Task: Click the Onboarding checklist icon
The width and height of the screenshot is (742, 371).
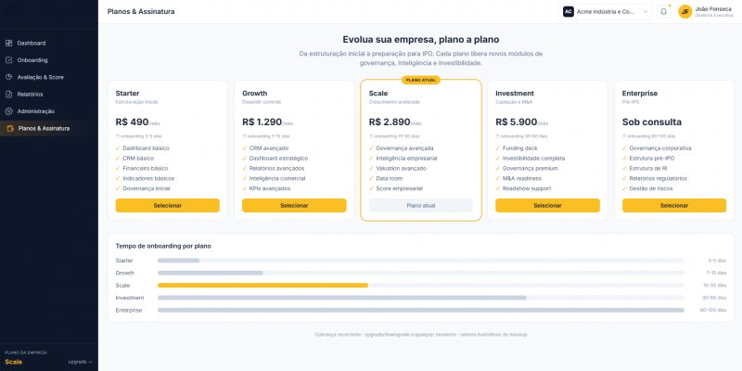Action: pos(9,60)
